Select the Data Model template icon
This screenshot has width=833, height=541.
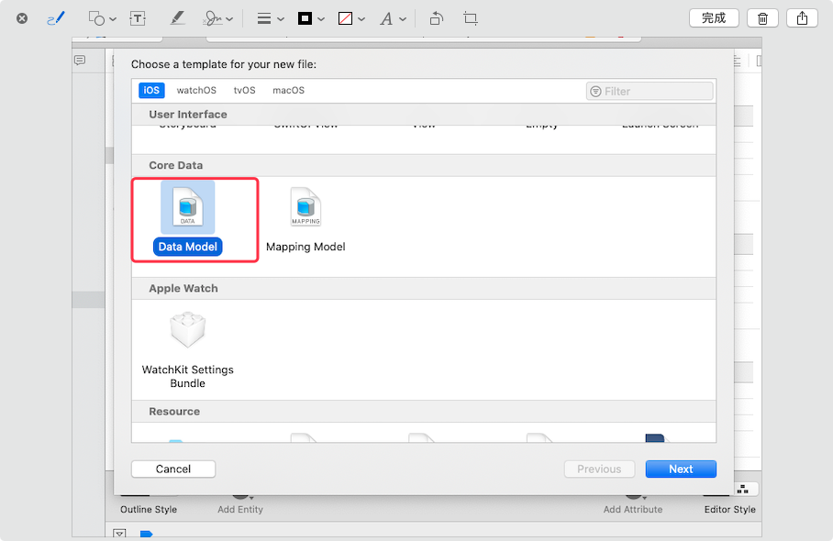click(187, 207)
